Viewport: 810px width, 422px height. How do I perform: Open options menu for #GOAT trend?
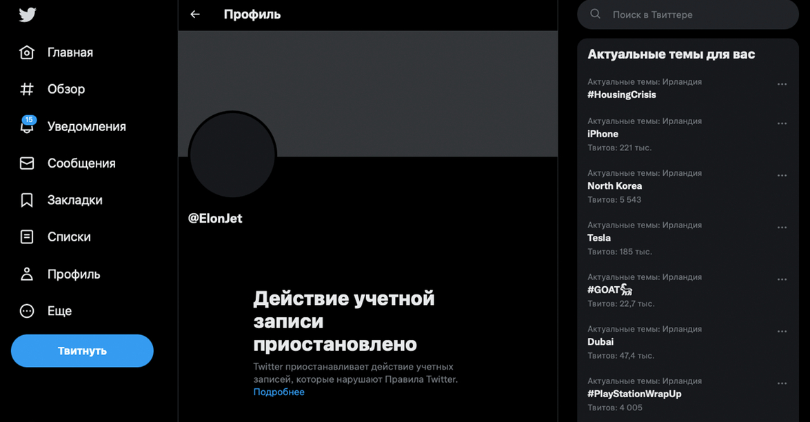(782, 279)
